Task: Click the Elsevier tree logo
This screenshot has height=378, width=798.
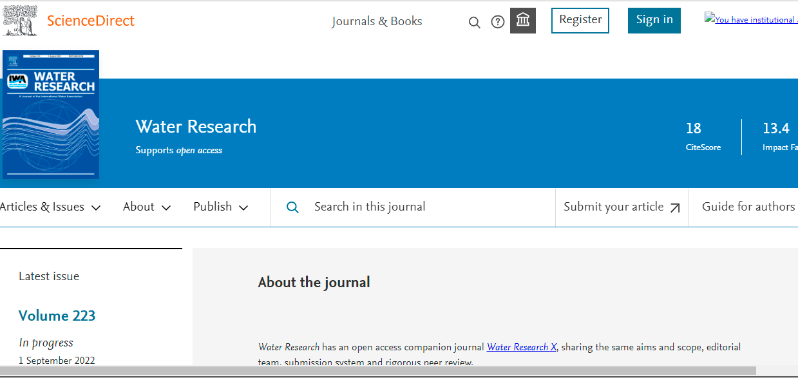Action: 20,20
